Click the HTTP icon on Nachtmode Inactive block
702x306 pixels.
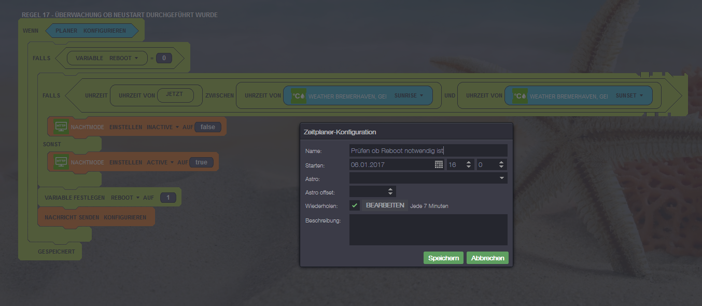coord(61,127)
